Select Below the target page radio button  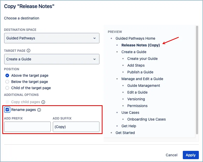[x=7, y=82]
